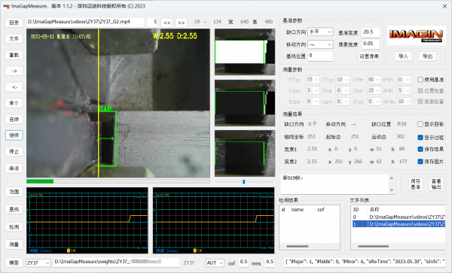452x273 pixels.
Task: Select the top white-region thumbnail preview
Action: pyautogui.click(x=245, y=52)
